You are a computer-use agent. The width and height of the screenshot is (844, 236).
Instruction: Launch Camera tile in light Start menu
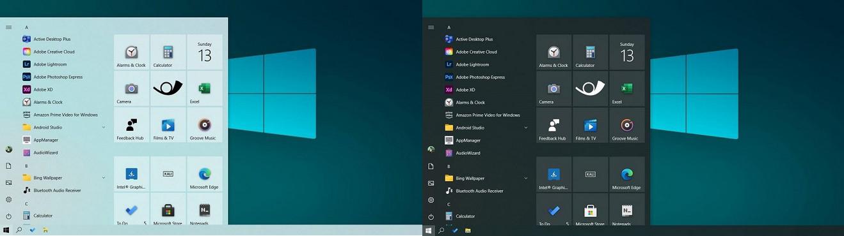click(x=131, y=89)
